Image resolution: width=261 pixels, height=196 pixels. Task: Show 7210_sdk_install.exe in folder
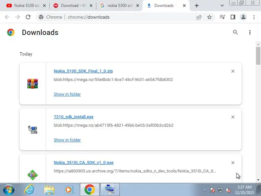pyautogui.click(x=67, y=140)
